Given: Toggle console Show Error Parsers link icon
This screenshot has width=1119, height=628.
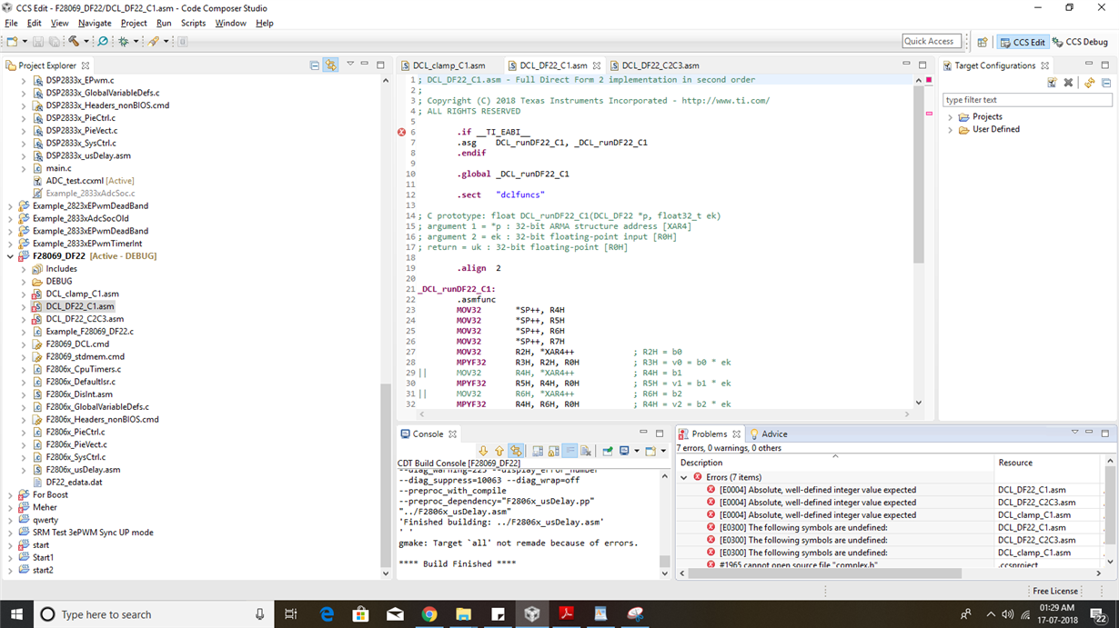Looking at the screenshot, I should [516, 450].
